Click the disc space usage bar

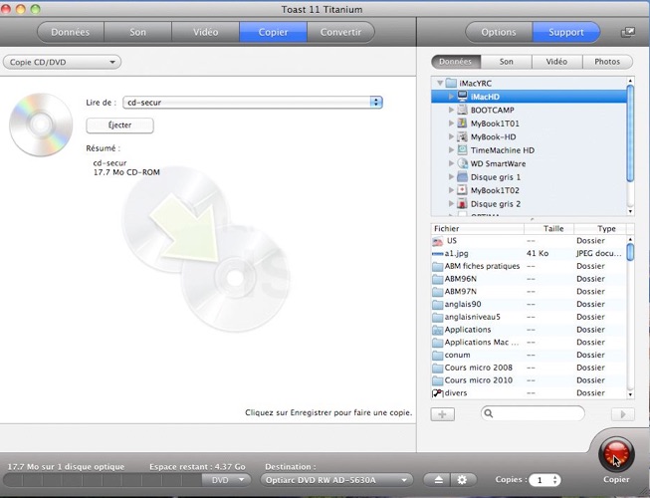pos(102,480)
